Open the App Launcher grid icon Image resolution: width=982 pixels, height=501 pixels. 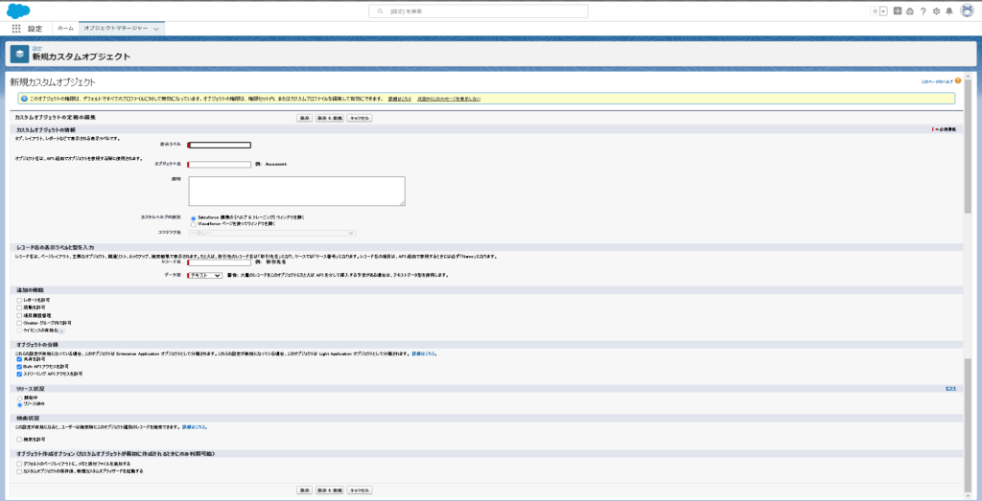(15, 29)
